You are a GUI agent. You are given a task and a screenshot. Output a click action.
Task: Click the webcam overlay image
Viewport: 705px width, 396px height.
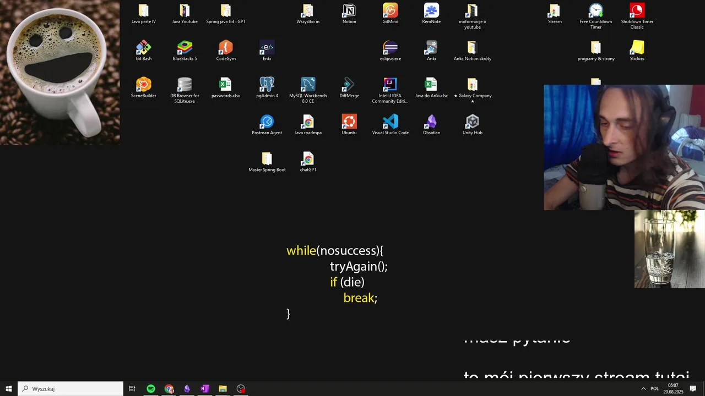[x=624, y=147]
